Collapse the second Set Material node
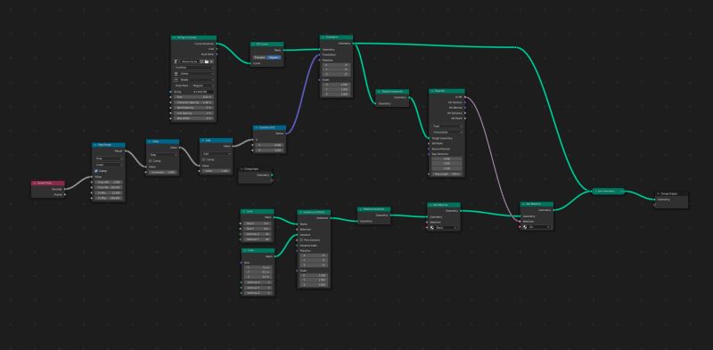This screenshot has height=350, width=713. [524, 204]
